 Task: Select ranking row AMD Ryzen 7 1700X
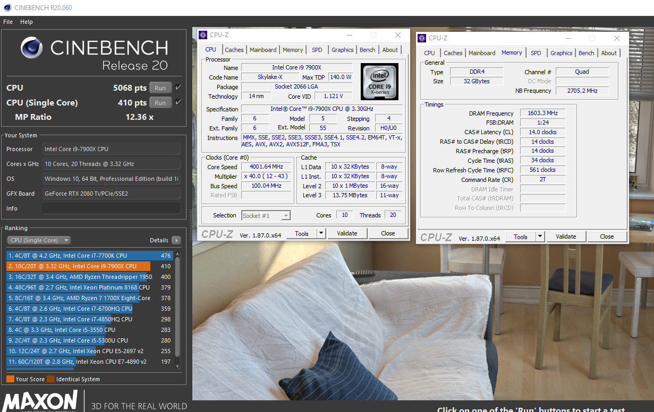click(90, 298)
